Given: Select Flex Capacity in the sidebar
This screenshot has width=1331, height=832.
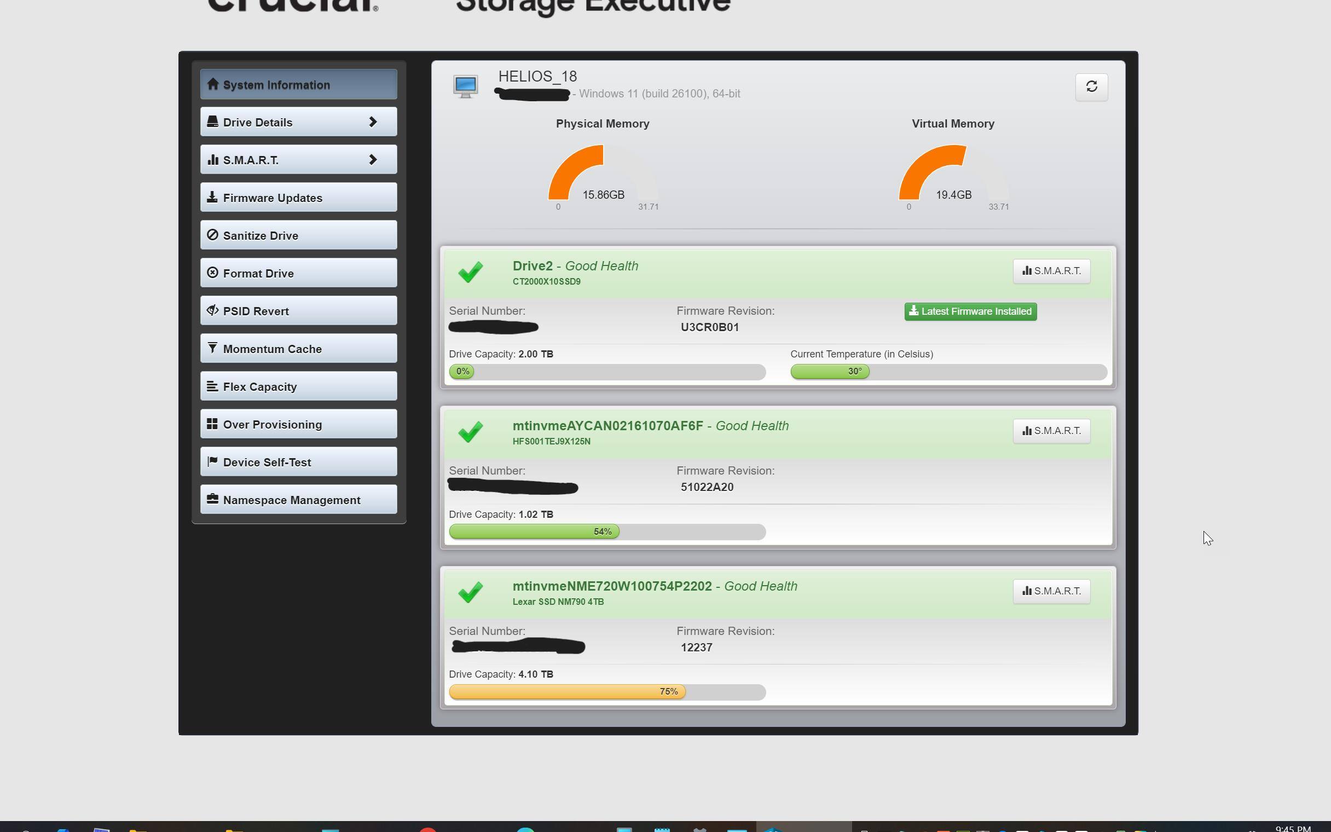Looking at the screenshot, I should pos(298,386).
